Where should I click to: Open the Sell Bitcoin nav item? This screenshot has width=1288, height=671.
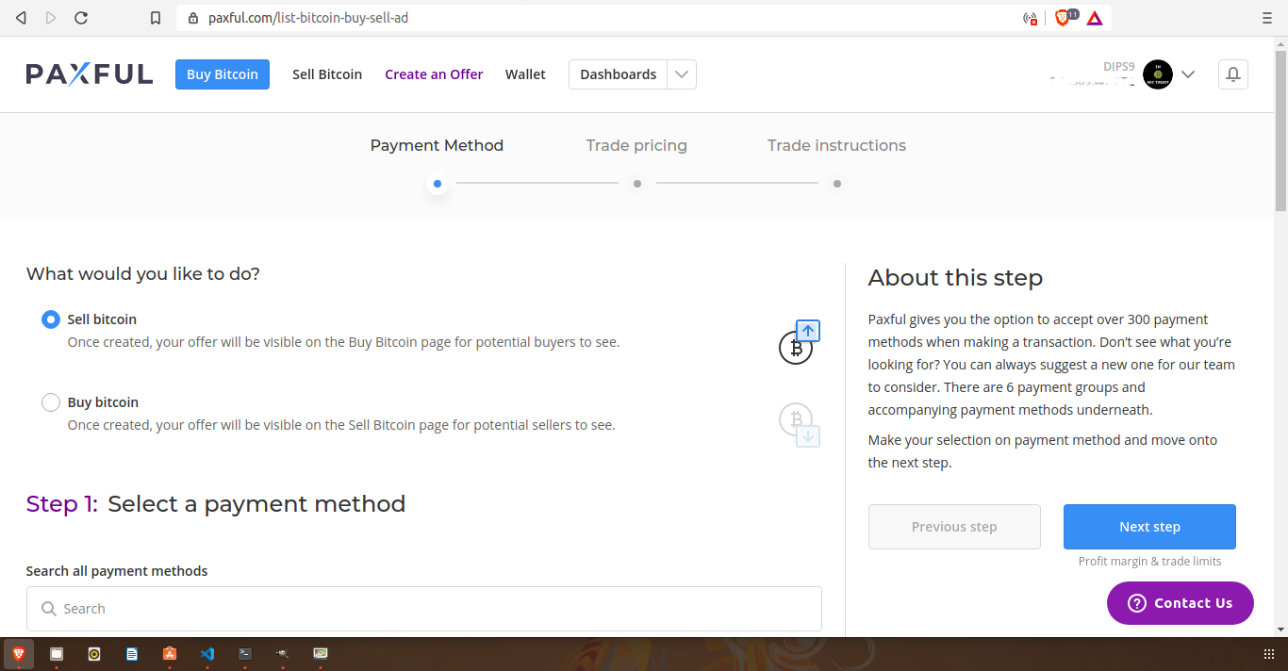coord(327,74)
